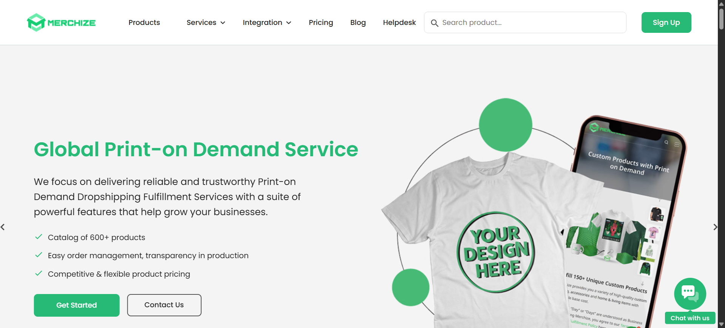Advance to next slide arrow
Image resolution: width=725 pixels, height=328 pixels.
click(715, 227)
